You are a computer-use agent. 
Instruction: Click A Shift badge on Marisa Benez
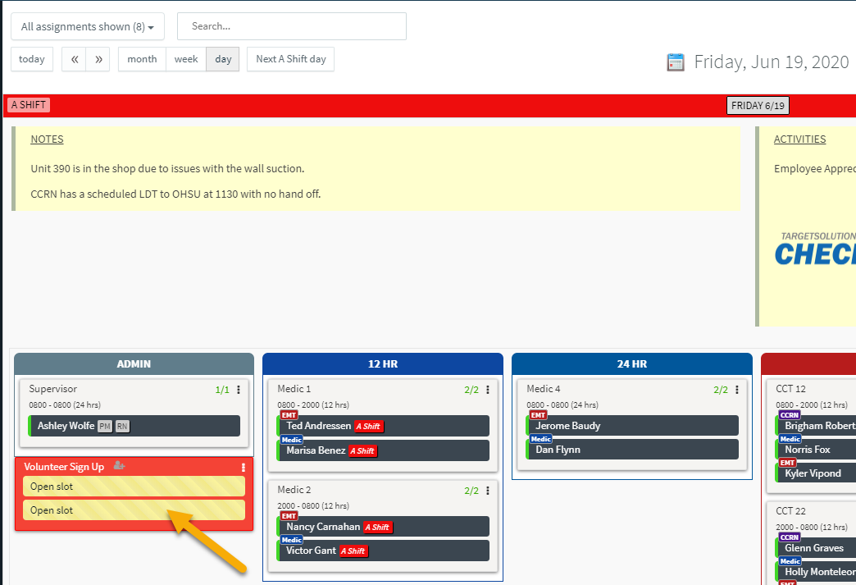[362, 451]
